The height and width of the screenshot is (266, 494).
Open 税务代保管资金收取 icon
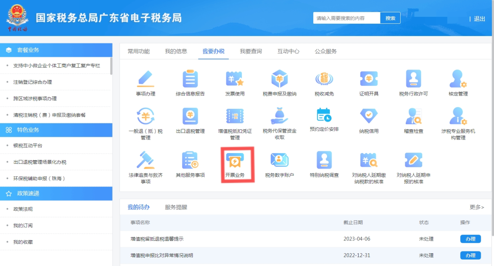279,116
